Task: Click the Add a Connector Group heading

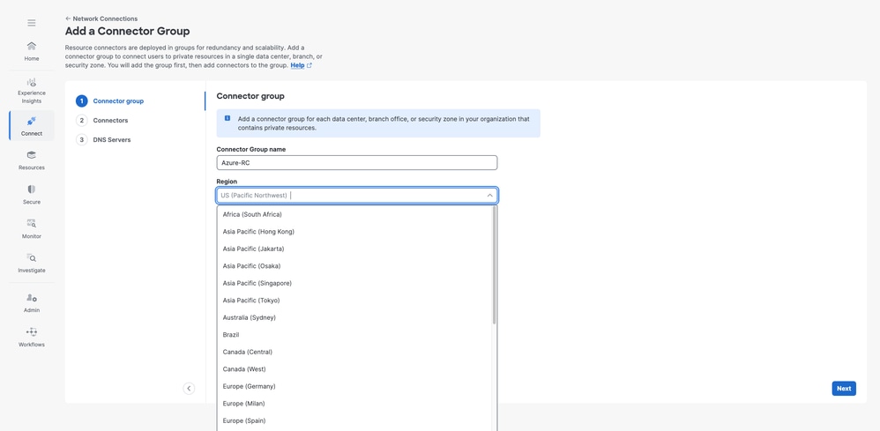Action: [x=127, y=32]
